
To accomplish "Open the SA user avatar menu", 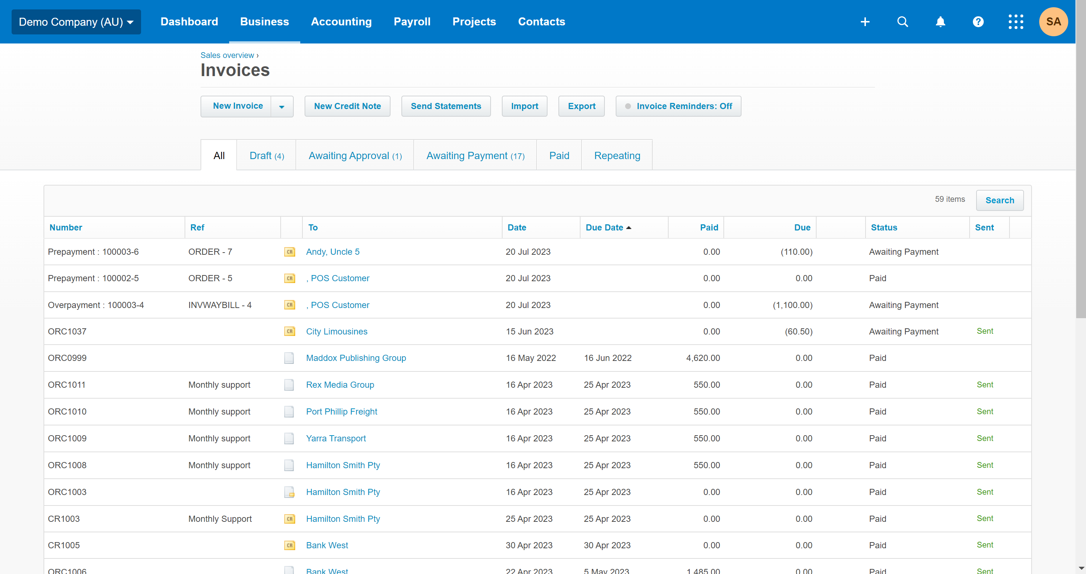I will [x=1053, y=22].
